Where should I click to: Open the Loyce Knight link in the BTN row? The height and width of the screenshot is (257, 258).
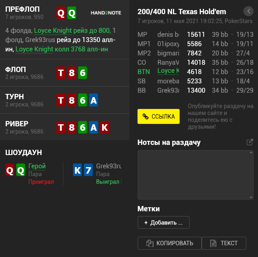tap(168, 71)
